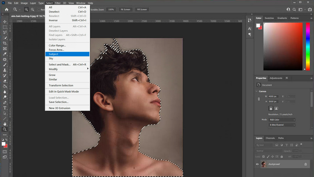
Task: Click the foreground white swatch in toolbox
Action: pos(4,144)
